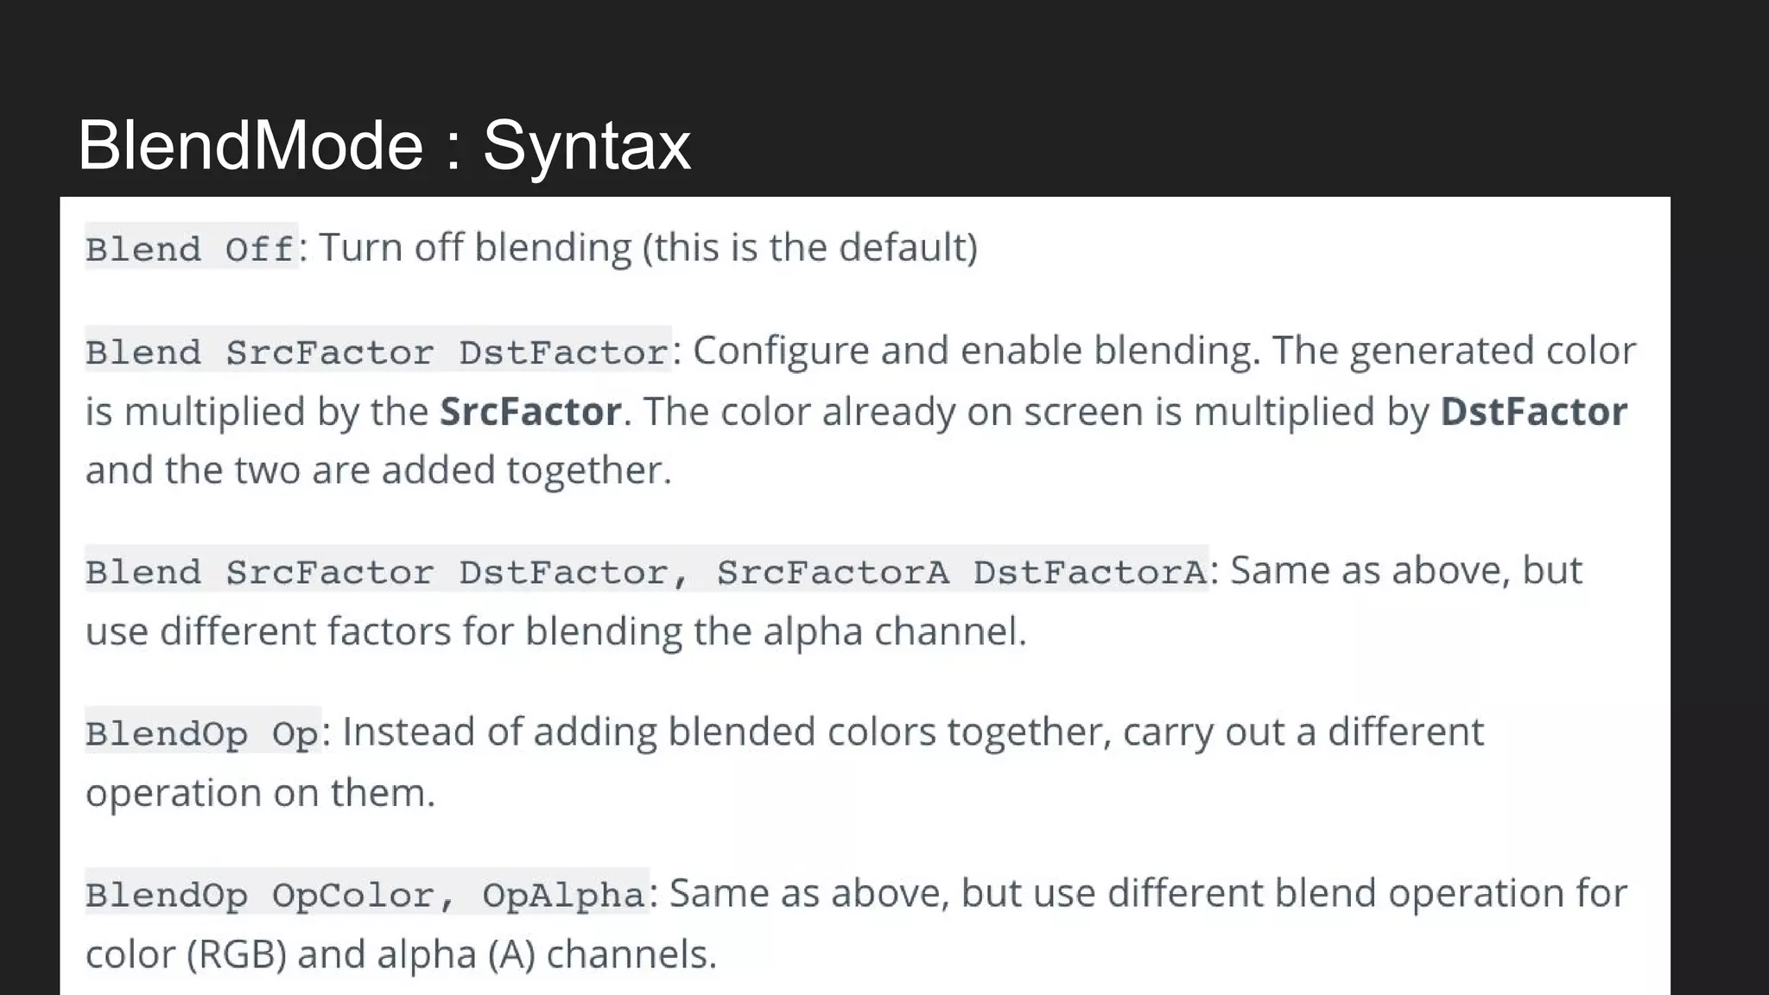Click the line "color (RGB) and alpha (A) channels."

click(401, 954)
